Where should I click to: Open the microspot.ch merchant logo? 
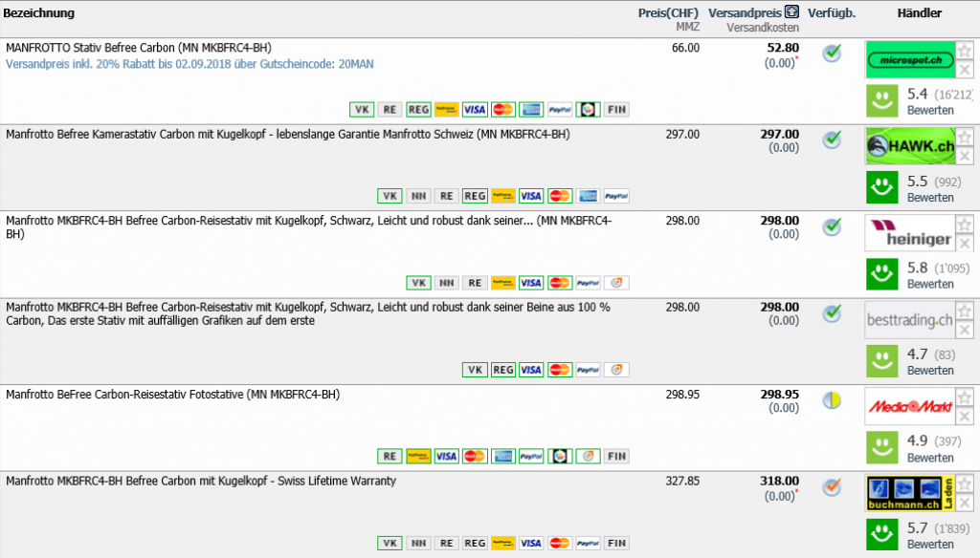910,60
